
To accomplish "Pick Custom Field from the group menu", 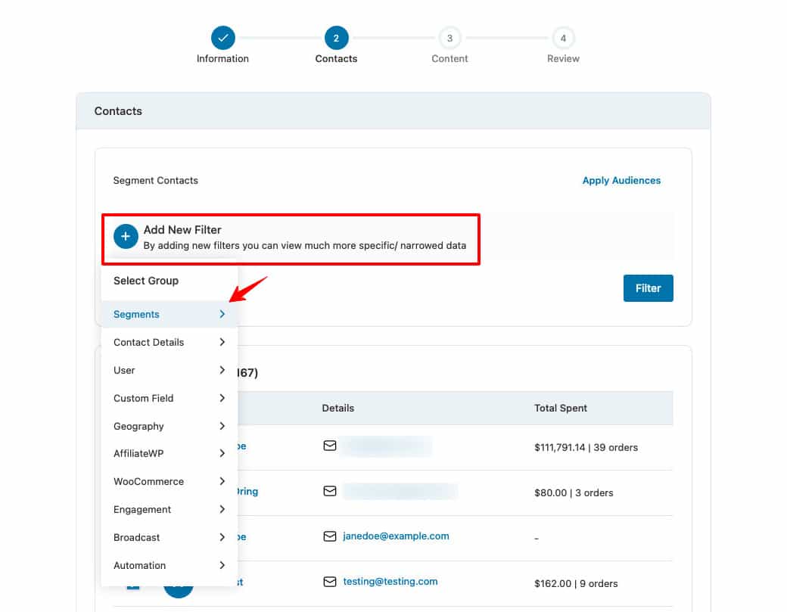I will pyautogui.click(x=143, y=398).
